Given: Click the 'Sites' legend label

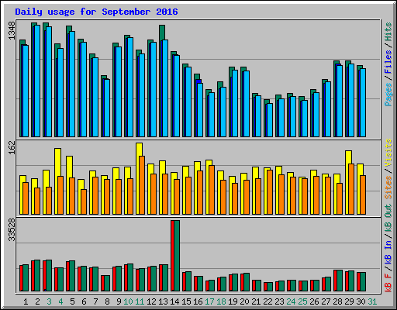Looking at the screenshot, I should click(388, 188).
